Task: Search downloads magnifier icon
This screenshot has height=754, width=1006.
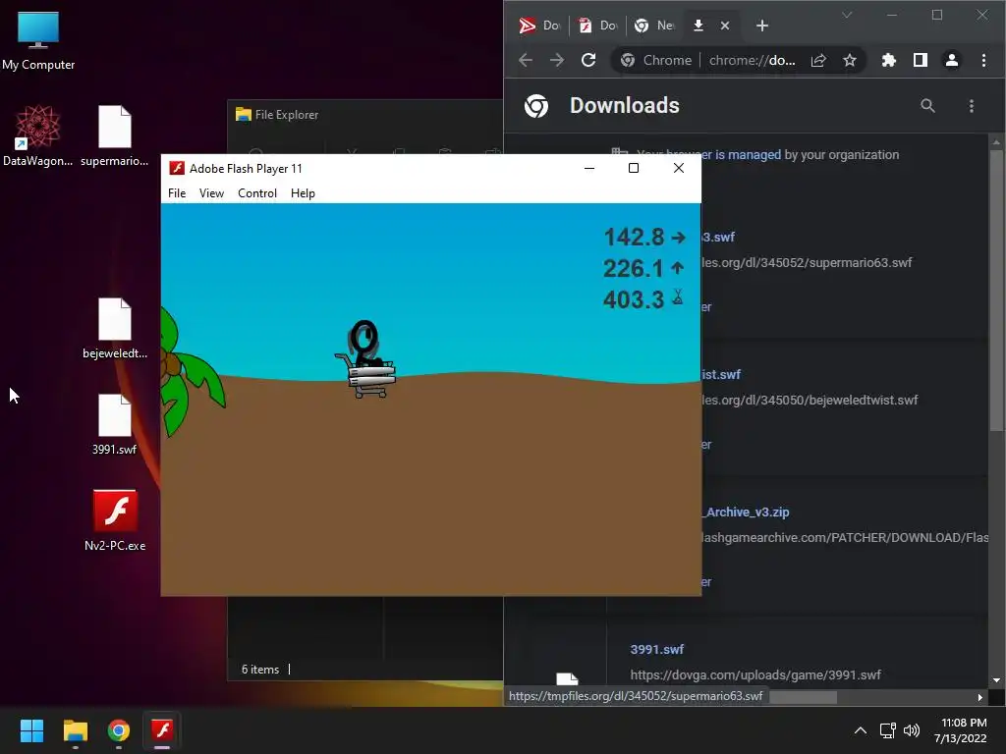Action: [x=927, y=106]
